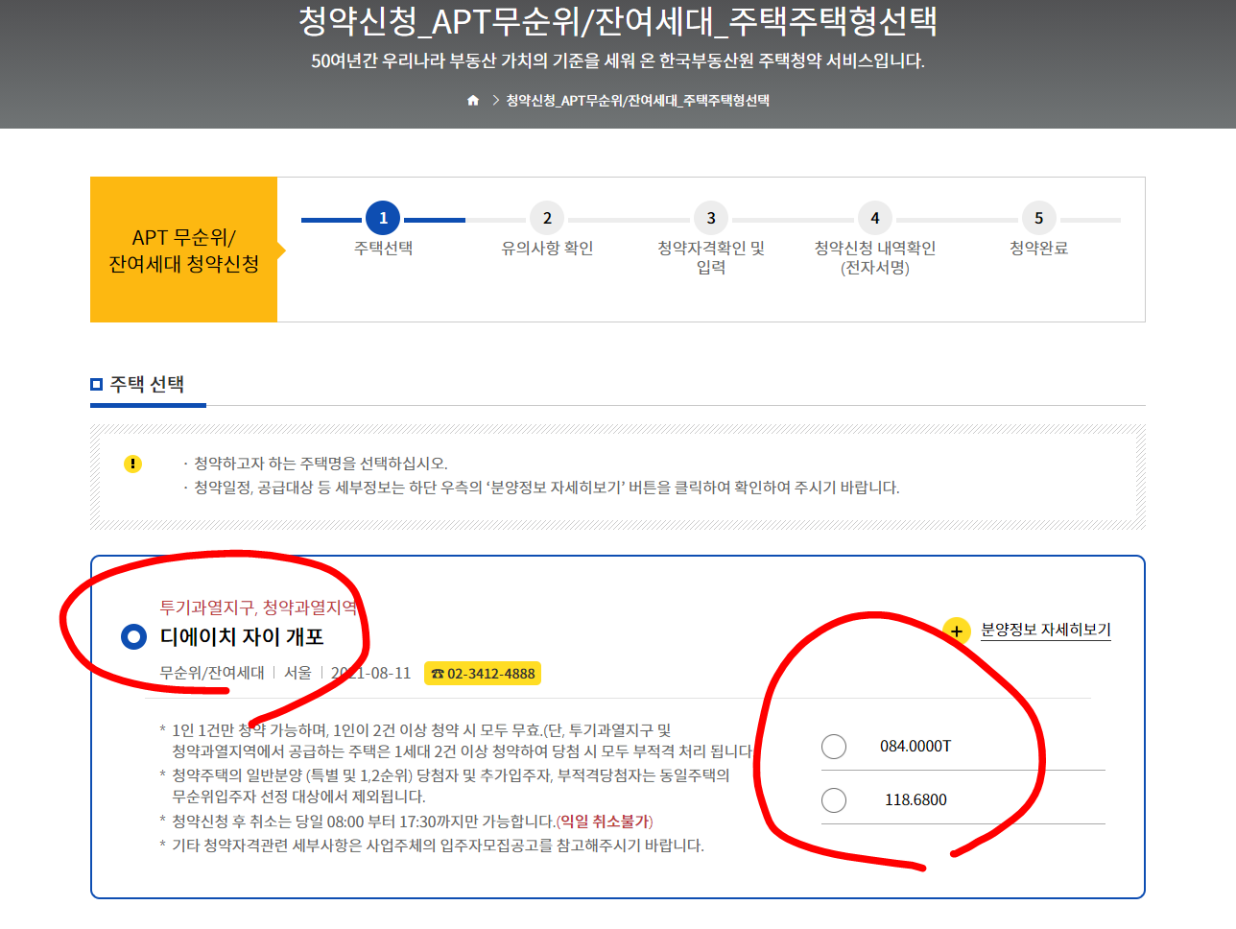The width and height of the screenshot is (1236, 929).
Task: Click the 서울 region text
Action: click(x=297, y=673)
